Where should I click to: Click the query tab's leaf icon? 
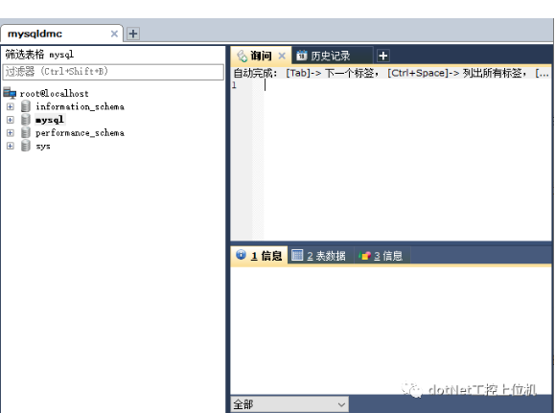(243, 56)
